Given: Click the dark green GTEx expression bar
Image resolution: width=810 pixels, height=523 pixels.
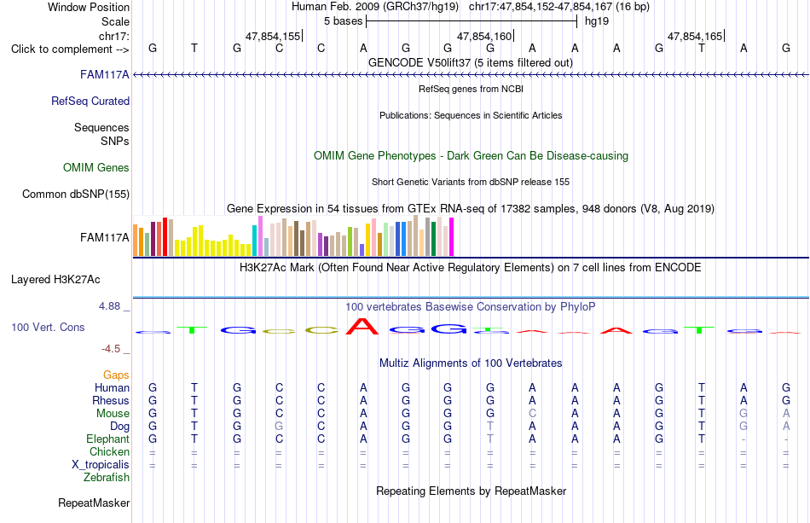Looking at the screenshot, I should pos(433,239).
